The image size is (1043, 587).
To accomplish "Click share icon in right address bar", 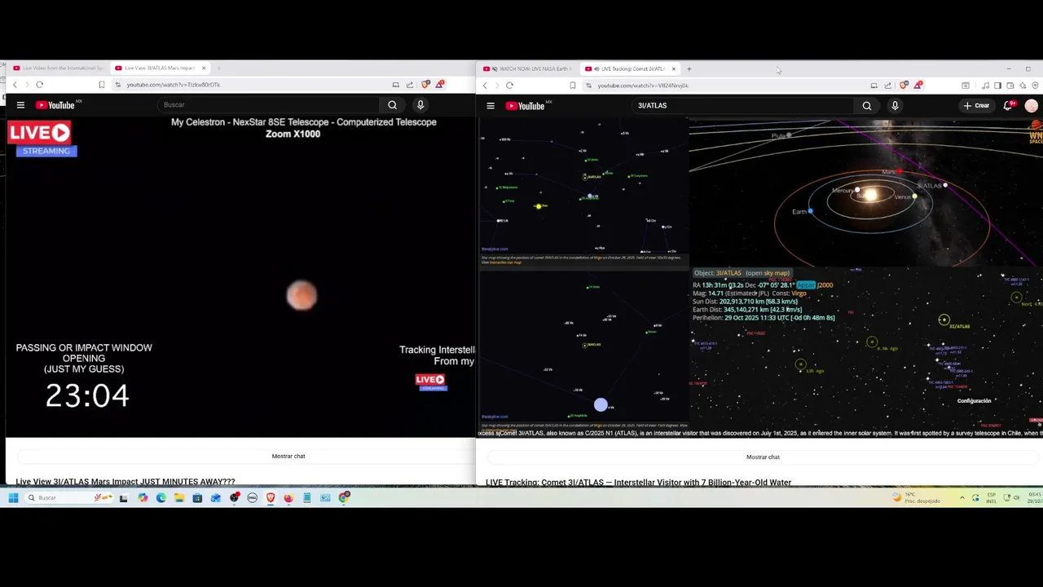I will point(888,86).
